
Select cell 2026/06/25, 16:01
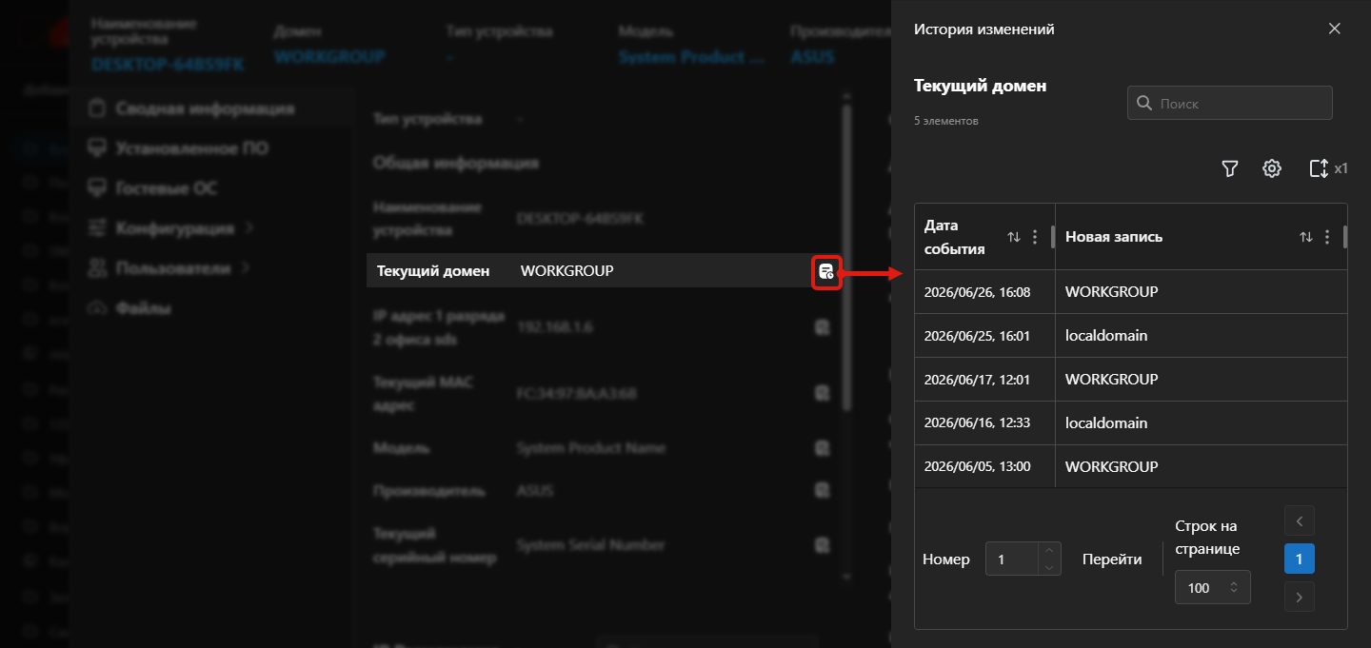click(x=984, y=336)
